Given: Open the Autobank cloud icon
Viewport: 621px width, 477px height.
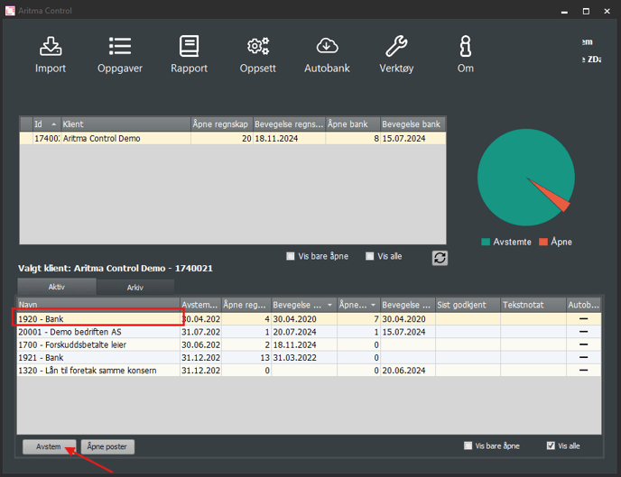Looking at the screenshot, I should click(327, 54).
